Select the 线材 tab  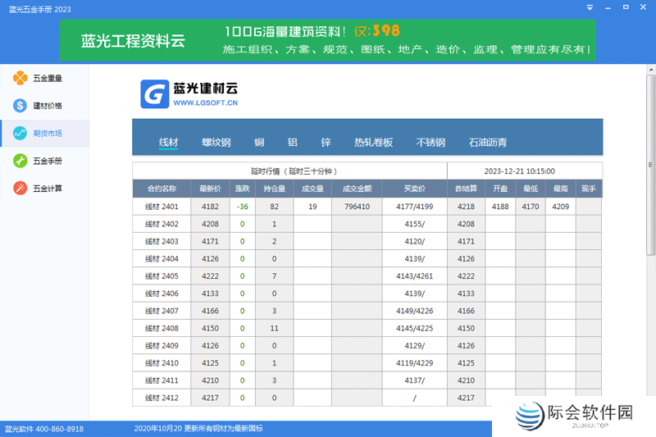click(x=169, y=143)
